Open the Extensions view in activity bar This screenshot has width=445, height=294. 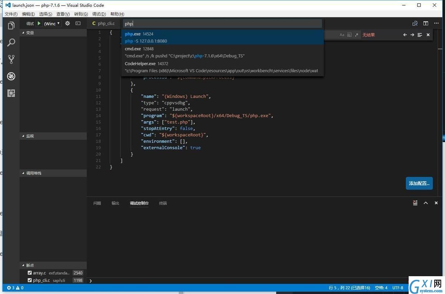(x=11, y=93)
